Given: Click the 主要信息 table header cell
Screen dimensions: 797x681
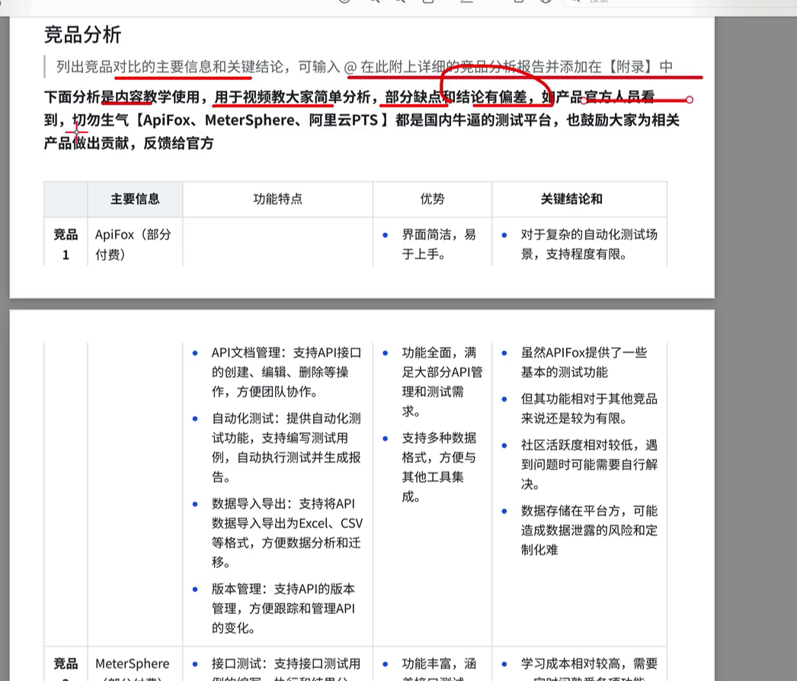Looking at the screenshot, I should click(x=135, y=199).
